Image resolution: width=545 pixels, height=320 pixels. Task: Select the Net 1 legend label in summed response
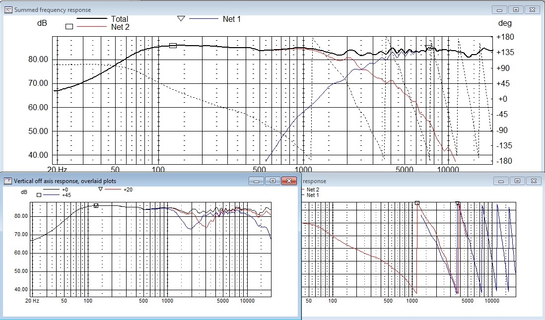pos(231,19)
